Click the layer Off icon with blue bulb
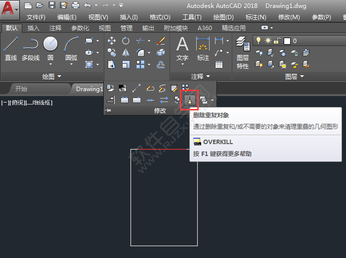The width and height of the screenshot is (346, 258). (259, 52)
